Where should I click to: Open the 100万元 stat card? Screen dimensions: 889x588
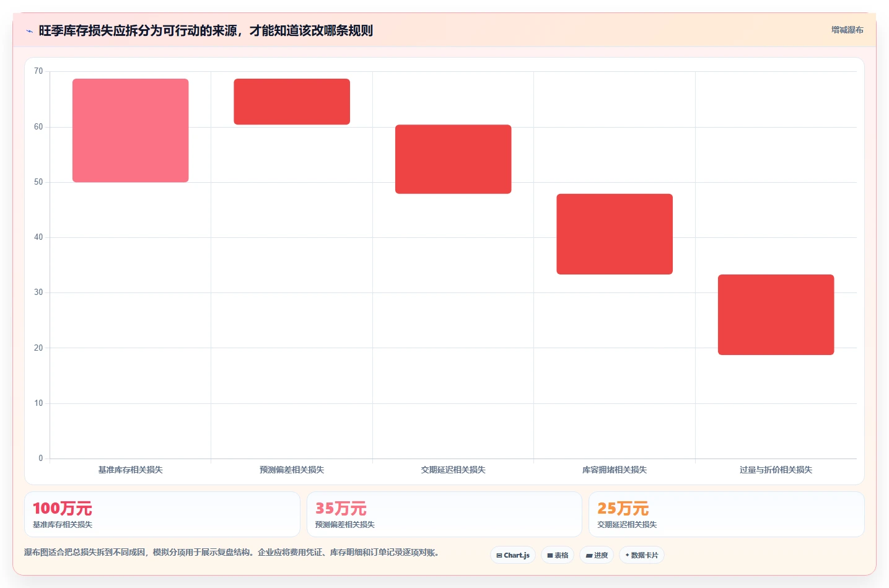162,514
